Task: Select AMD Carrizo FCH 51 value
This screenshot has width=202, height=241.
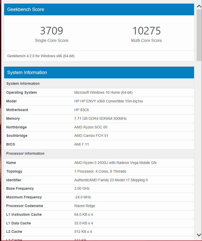Action: click(x=91, y=136)
